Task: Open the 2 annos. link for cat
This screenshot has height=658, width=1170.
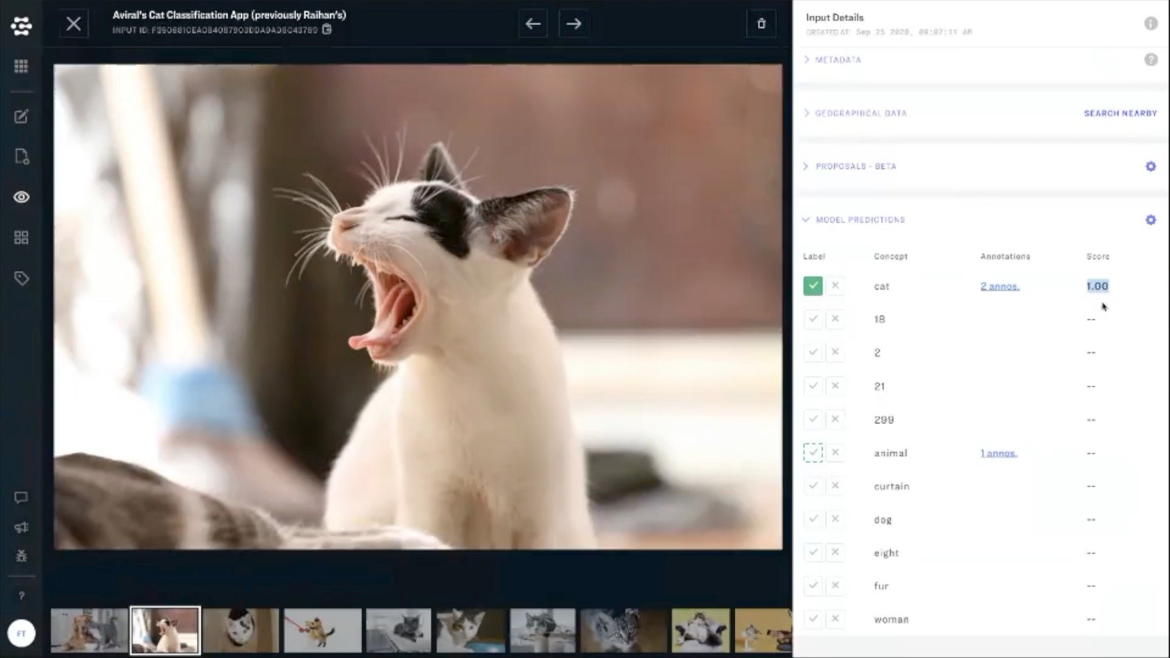Action: click(999, 286)
